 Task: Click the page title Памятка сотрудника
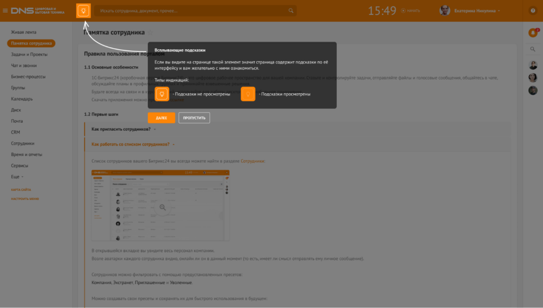114,32
